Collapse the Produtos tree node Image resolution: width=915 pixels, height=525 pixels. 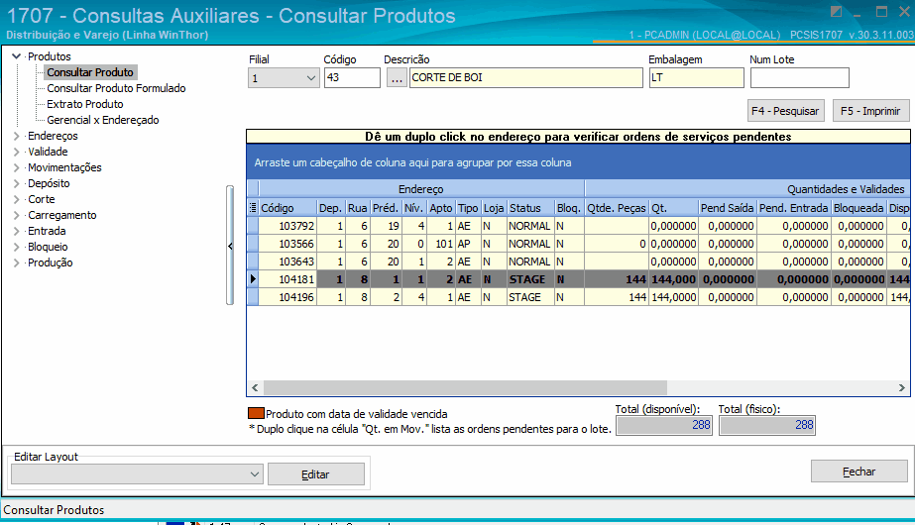point(16,56)
